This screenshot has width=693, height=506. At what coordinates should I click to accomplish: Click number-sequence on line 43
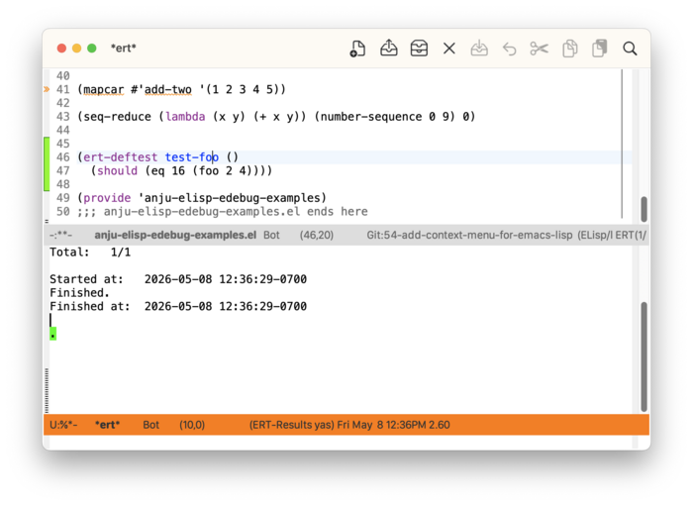[371, 117]
